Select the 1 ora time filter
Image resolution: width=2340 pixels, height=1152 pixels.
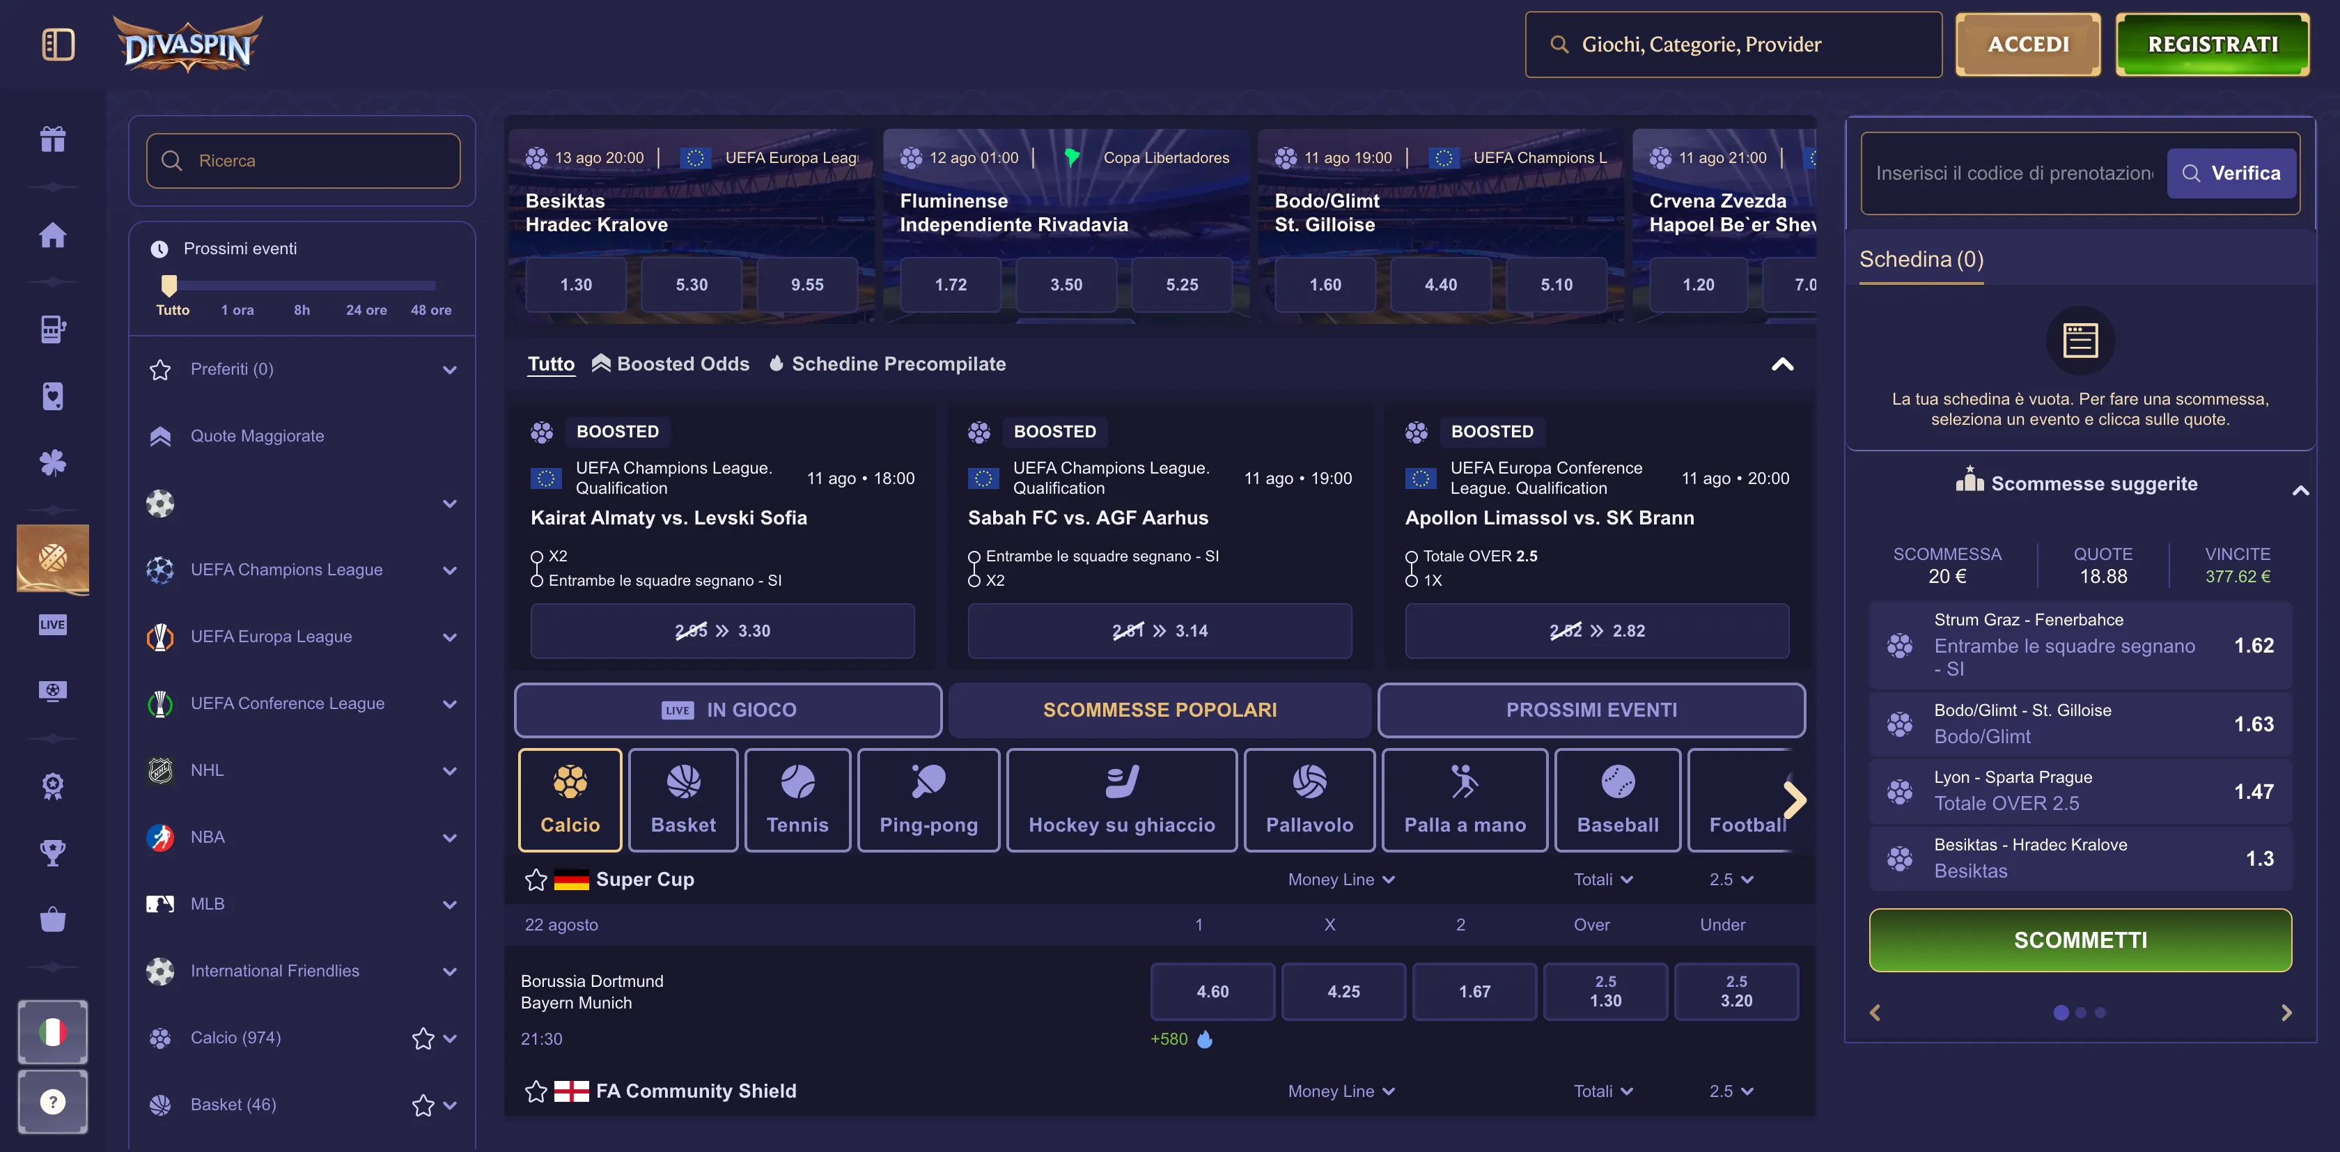tap(237, 310)
